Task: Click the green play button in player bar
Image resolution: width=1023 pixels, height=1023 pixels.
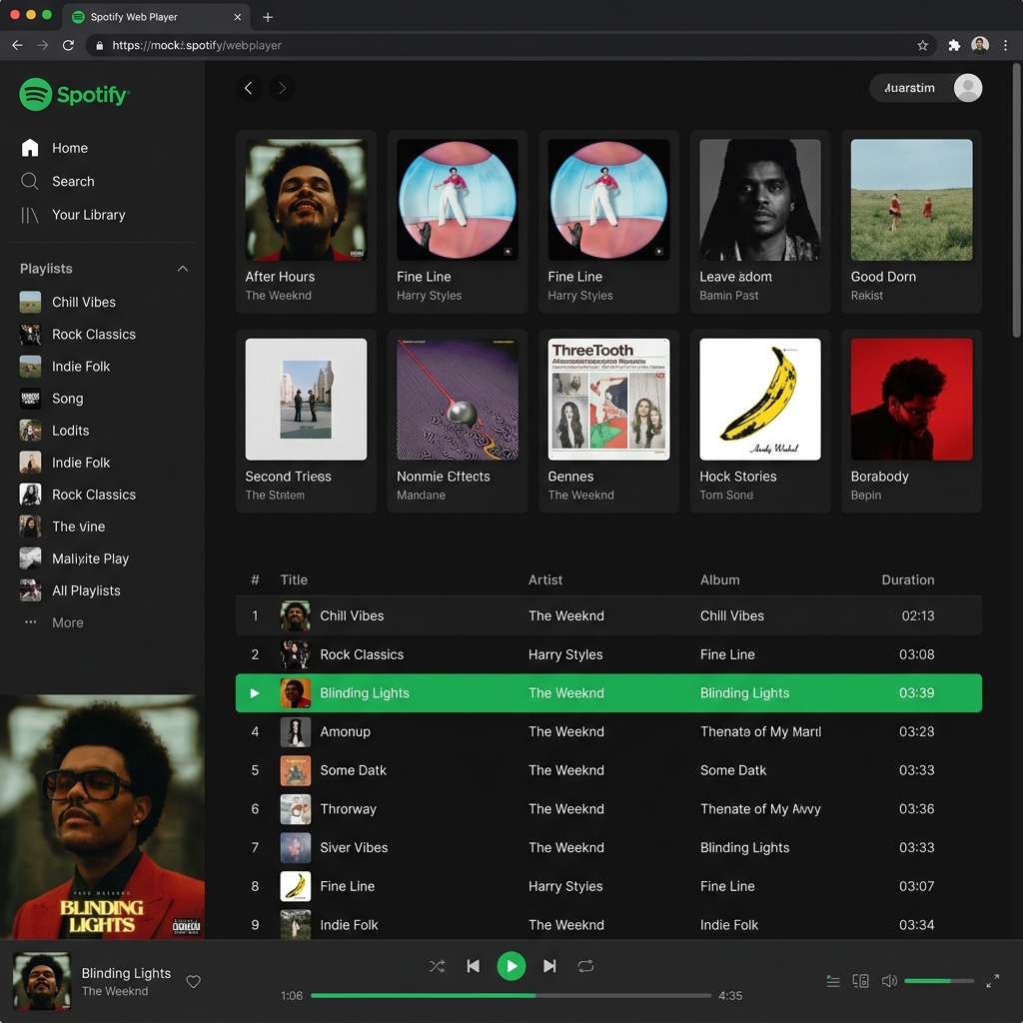Action: (511, 966)
